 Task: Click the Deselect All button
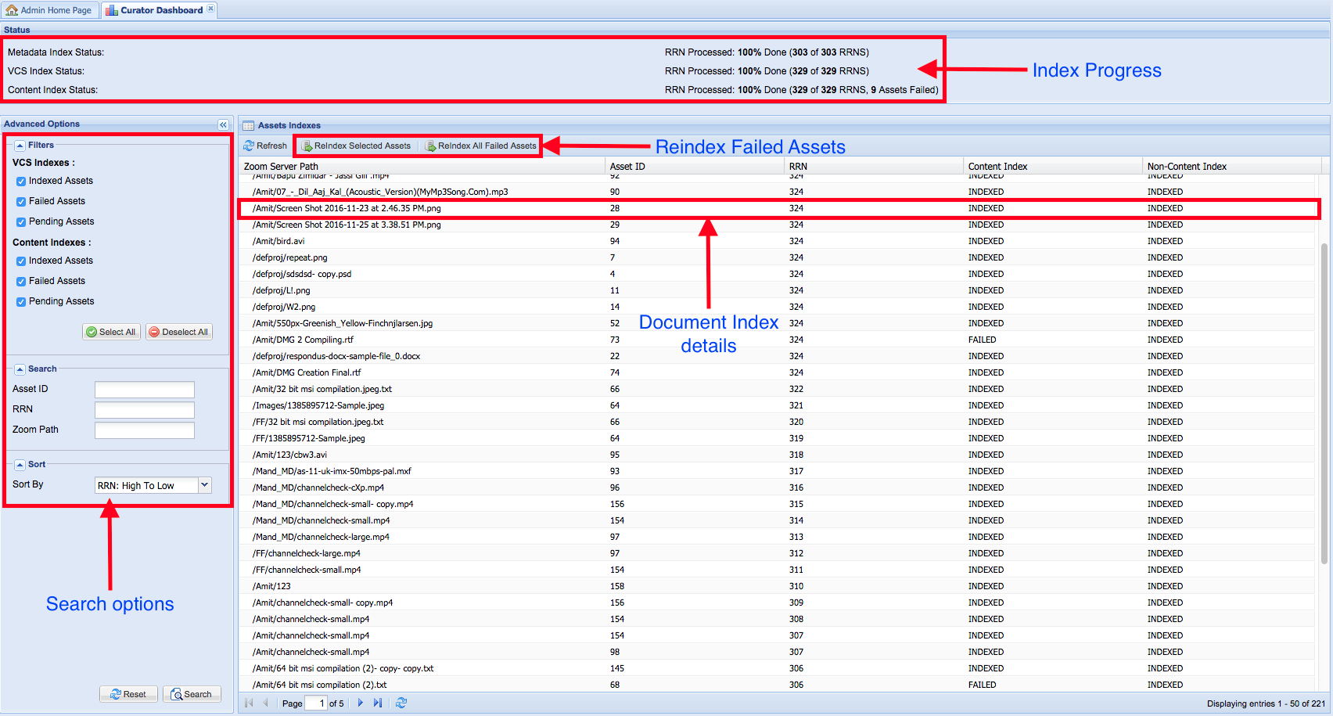[178, 332]
